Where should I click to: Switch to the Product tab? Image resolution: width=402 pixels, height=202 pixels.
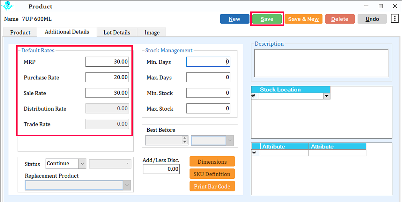pos(20,32)
